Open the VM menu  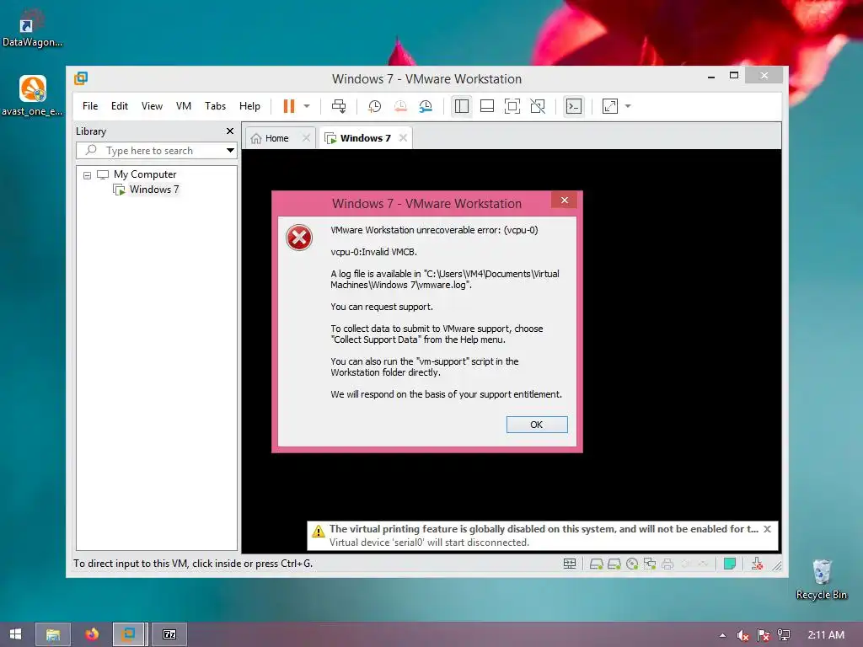[x=184, y=106]
